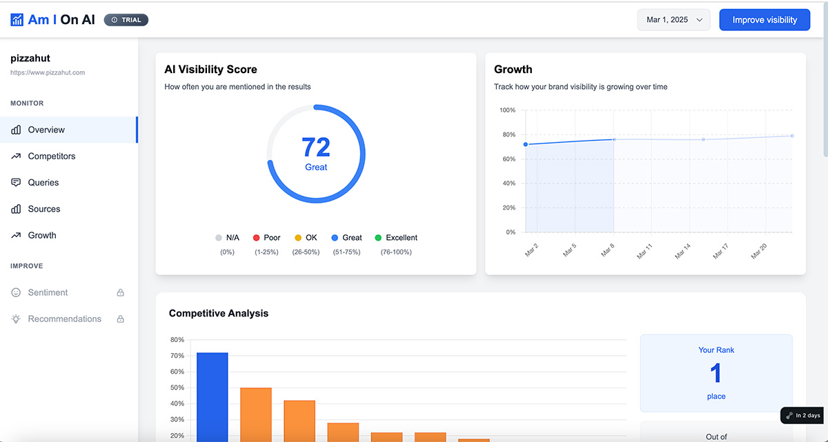Click the green Excellent legend dot
This screenshot has width=828, height=442.
(x=378, y=238)
